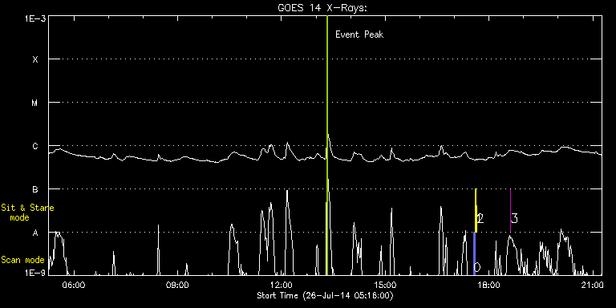The height and width of the screenshot is (308, 616).
Task: Click the 'X' flare class label
Action: coord(35,59)
